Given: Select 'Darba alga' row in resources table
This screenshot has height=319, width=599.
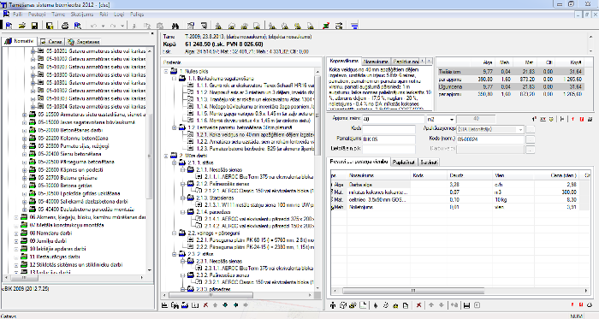Looking at the screenshot, I should point(460,185).
